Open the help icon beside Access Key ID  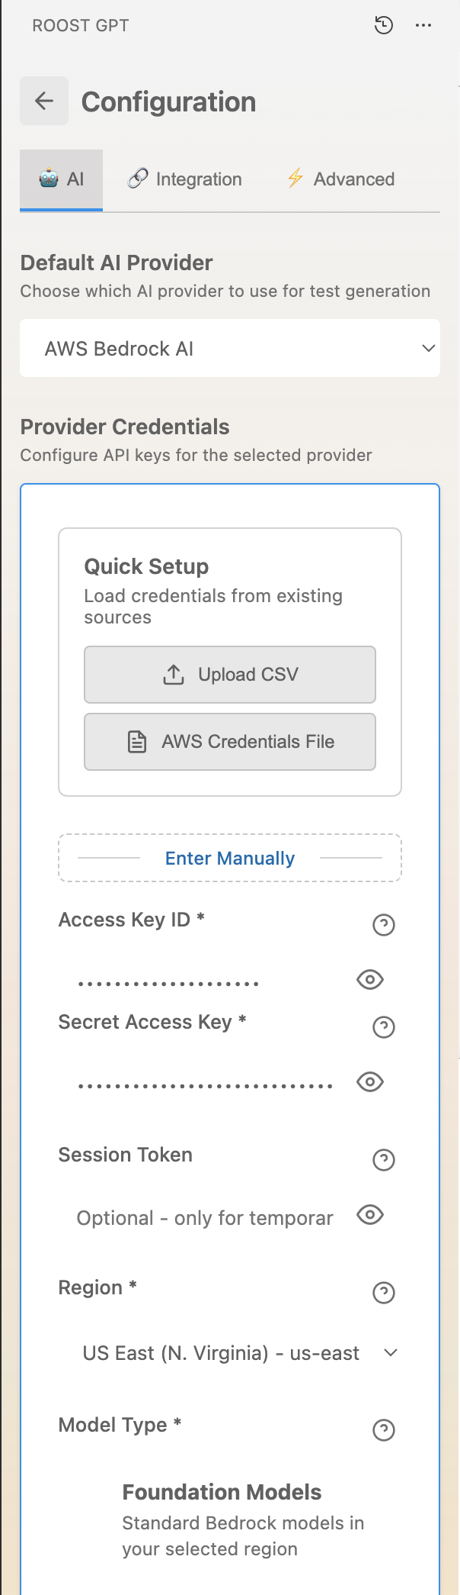pyautogui.click(x=384, y=925)
